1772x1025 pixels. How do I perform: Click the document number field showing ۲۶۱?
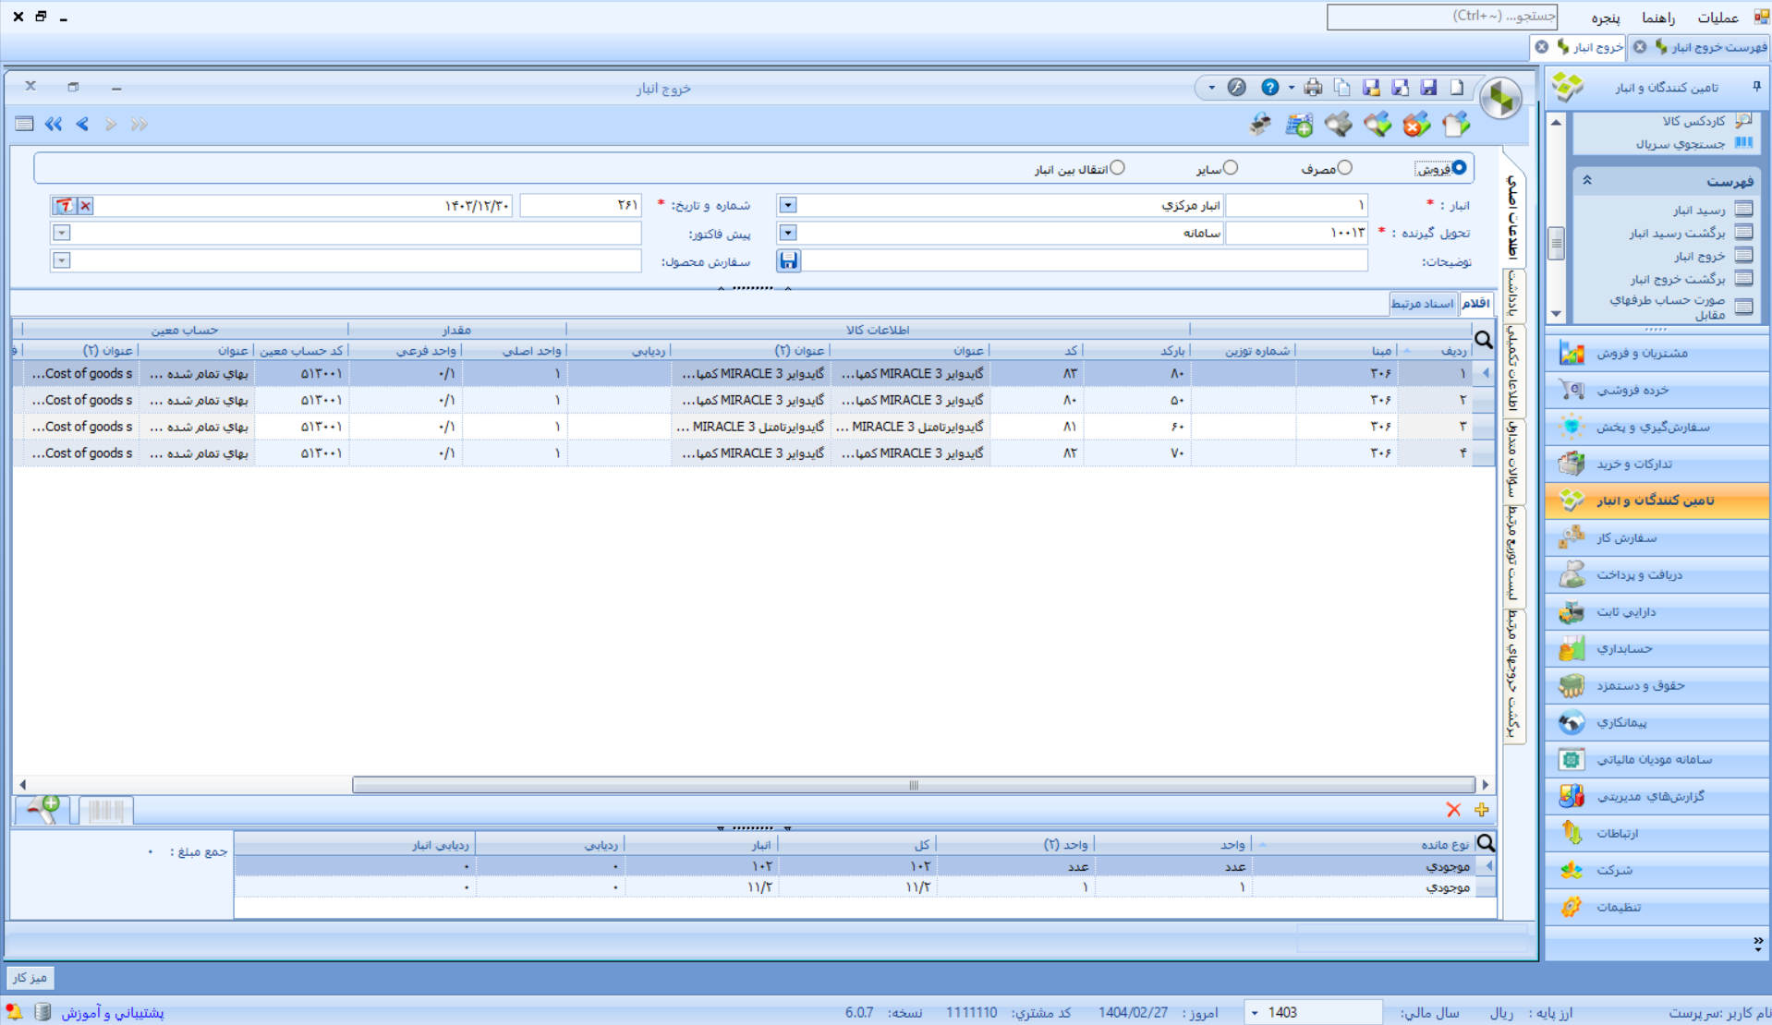(x=580, y=206)
